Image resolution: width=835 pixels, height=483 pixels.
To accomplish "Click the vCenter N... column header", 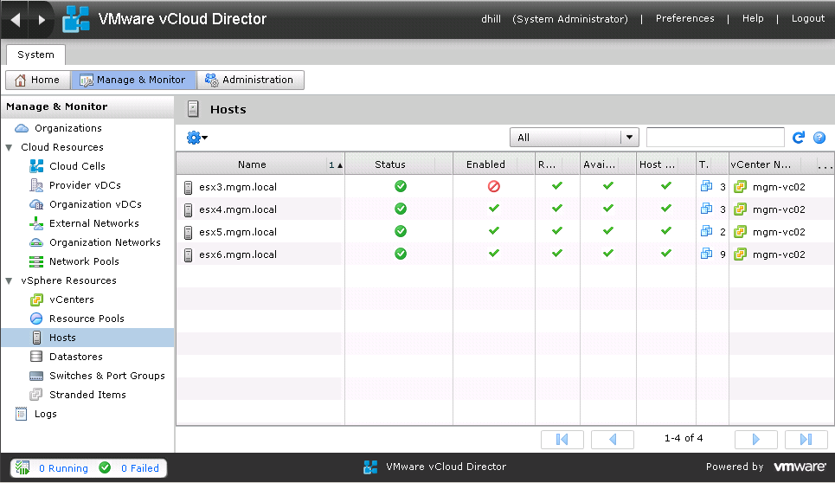I will pyautogui.click(x=772, y=164).
